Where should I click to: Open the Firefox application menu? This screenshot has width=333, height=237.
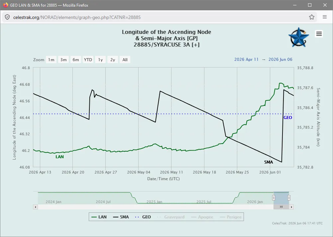tap(324, 17)
